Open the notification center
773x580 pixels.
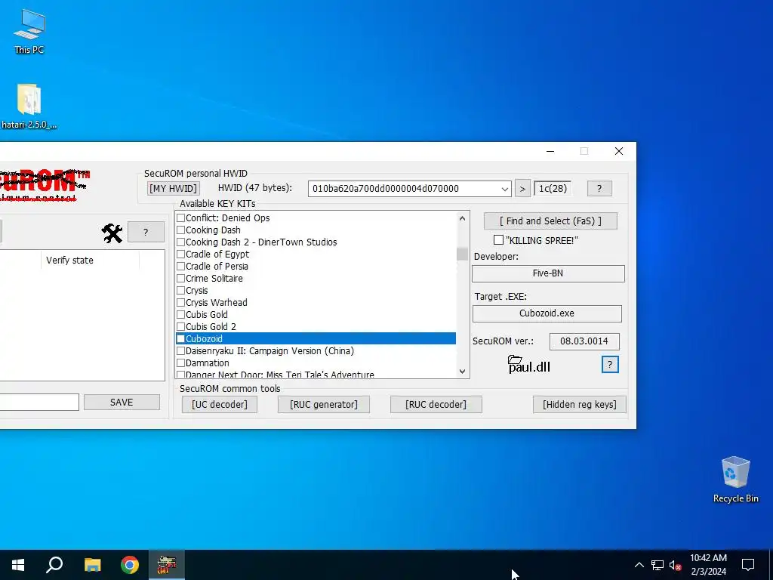click(748, 565)
